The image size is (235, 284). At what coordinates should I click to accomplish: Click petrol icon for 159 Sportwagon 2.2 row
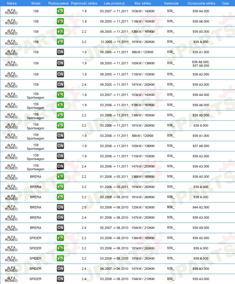60,115
